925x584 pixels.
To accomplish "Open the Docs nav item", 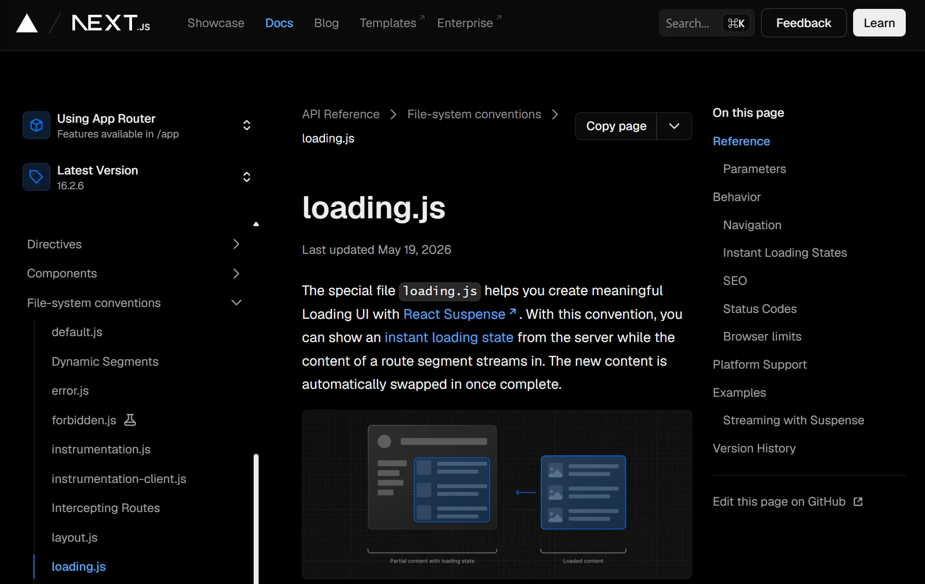I will point(279,23).
